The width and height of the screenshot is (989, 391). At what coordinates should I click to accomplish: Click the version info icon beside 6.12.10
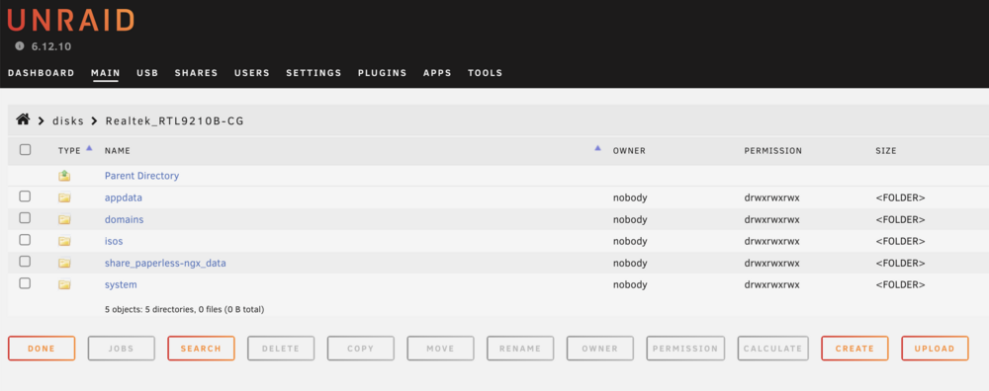[20, 46]
